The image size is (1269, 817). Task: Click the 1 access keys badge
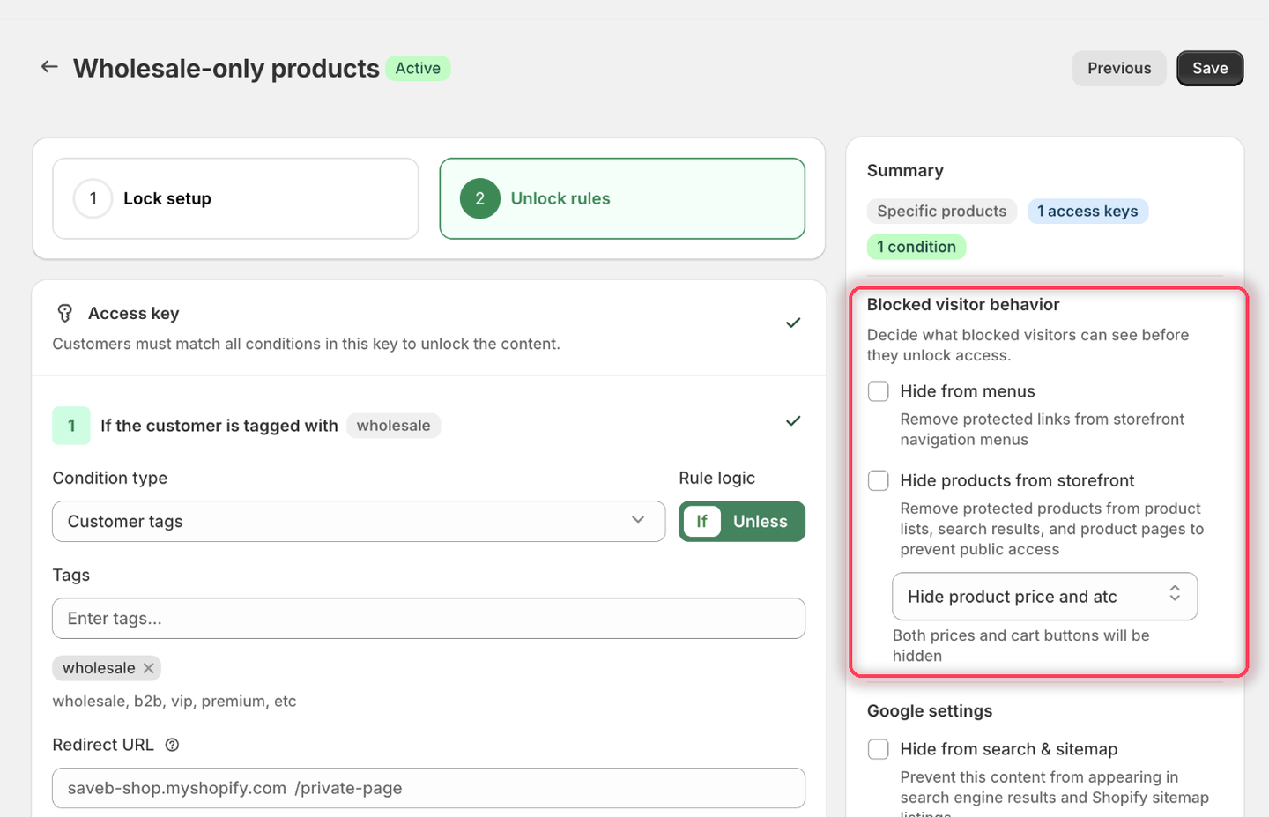pyautogui.click(x=1087, y=212)
